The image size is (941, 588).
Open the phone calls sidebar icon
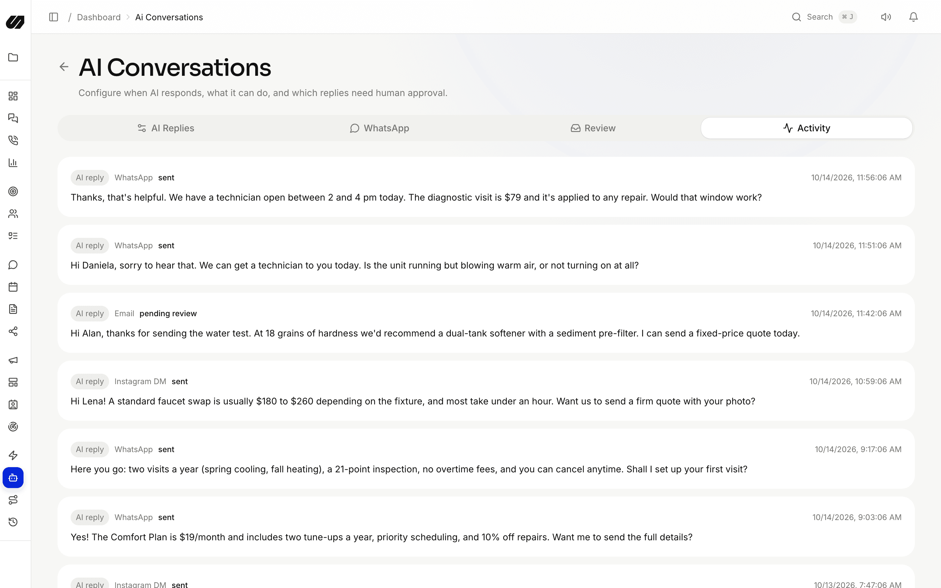[x=13, y=140]
